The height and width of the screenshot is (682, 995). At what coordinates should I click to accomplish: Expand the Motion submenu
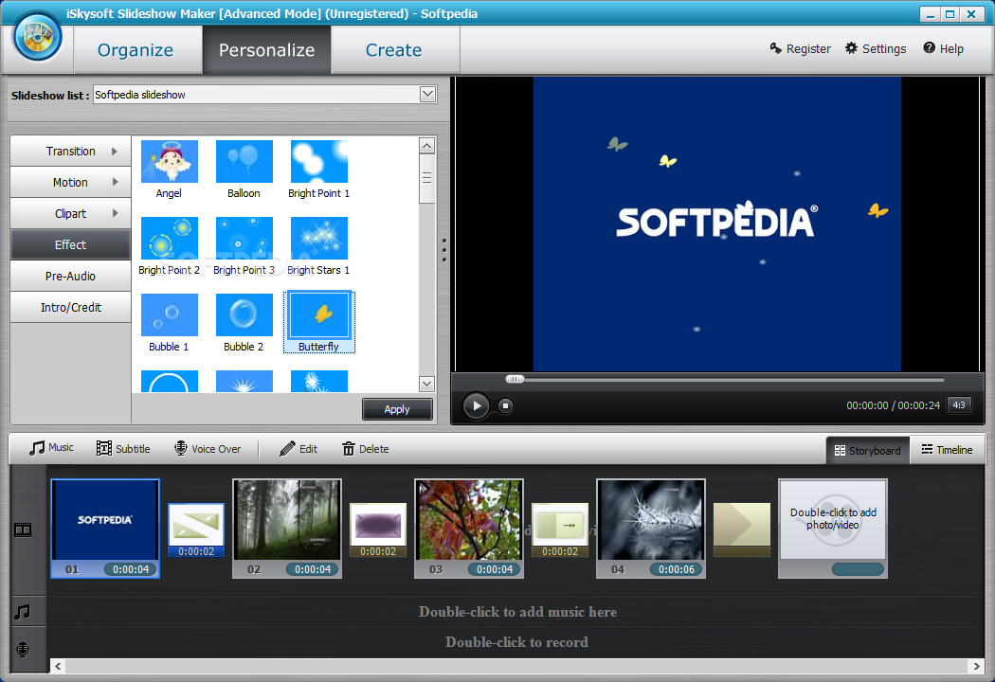(70, 182)
